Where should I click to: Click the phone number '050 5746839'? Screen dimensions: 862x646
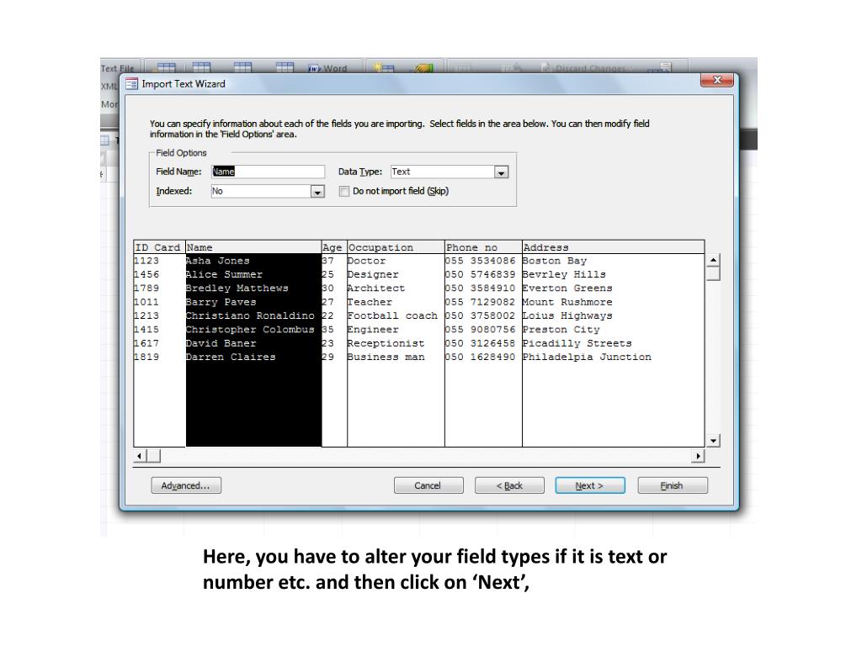(481, 275)
